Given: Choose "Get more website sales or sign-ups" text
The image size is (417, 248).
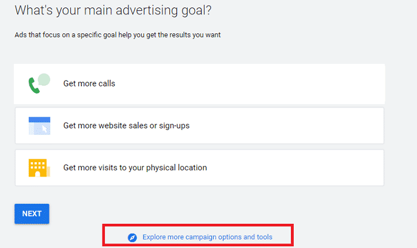Looking at the screenshot, I should 126,125.
